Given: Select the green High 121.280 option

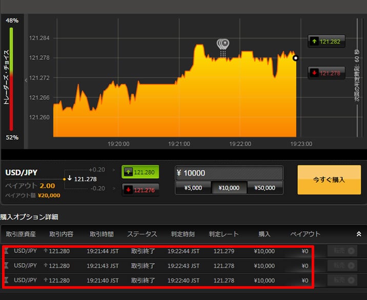Looking at the screenshot, I should [140, 172].
